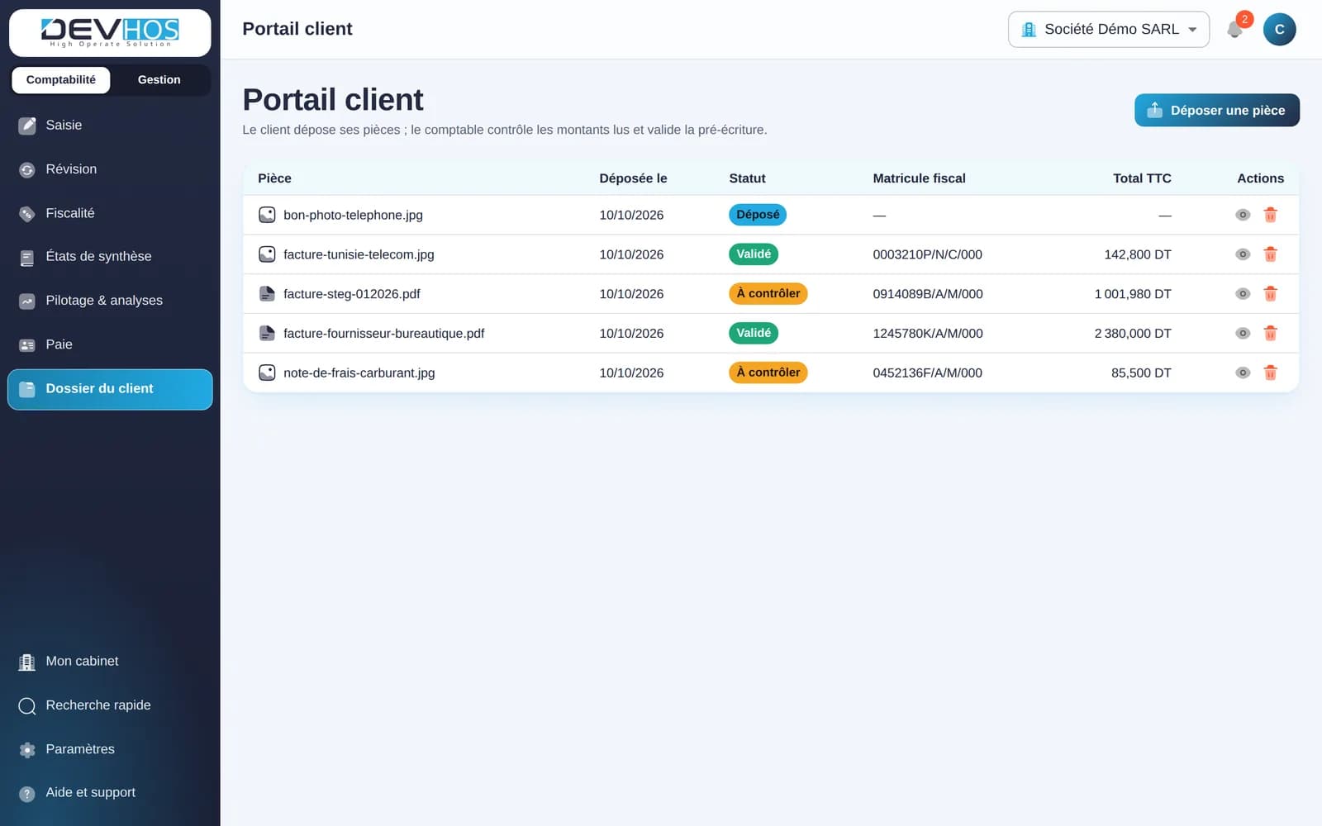
Task: Switch to the Gestion tab
Action: pyautogui.click(x=159, y=80)
